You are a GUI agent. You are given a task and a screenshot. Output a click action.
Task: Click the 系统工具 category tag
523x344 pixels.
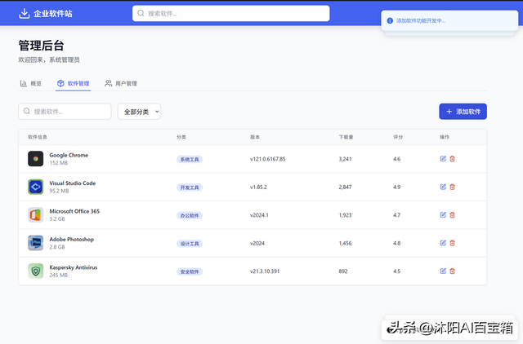point(190,159)
